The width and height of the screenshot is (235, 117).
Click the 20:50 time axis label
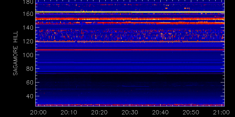pyautogui.click(x=191, y=112)
